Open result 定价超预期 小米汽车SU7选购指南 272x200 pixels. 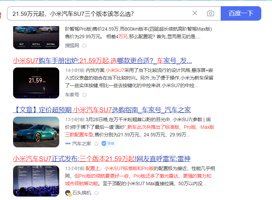pos(102,110)
